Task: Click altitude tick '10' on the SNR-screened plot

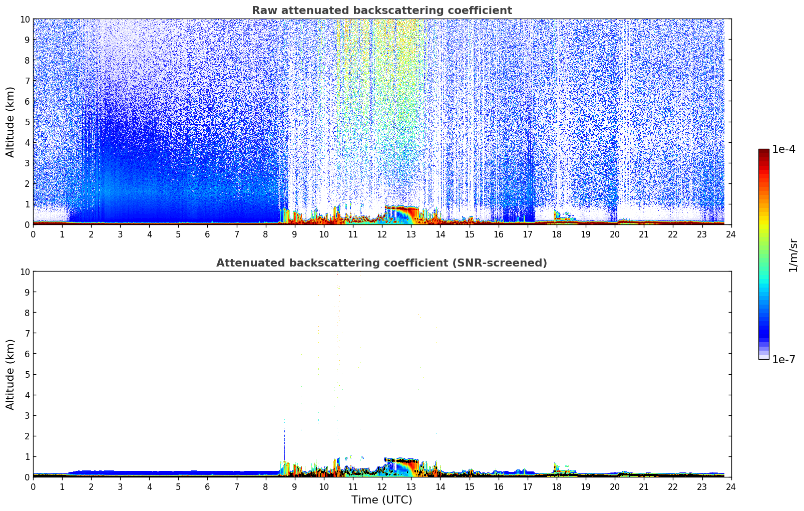Action: [x=25, y=272]
